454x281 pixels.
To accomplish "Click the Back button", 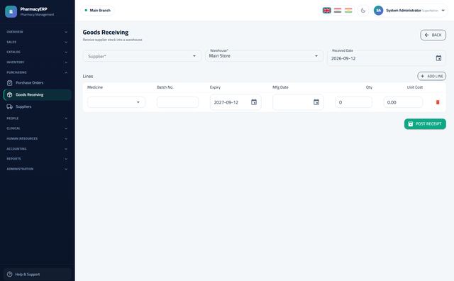I will click(433, 35).
